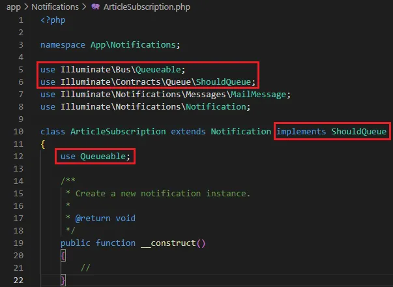Click the closing brace on line 22
The image size is (393, 287).
pyautogui.click(x=63, y=280)
